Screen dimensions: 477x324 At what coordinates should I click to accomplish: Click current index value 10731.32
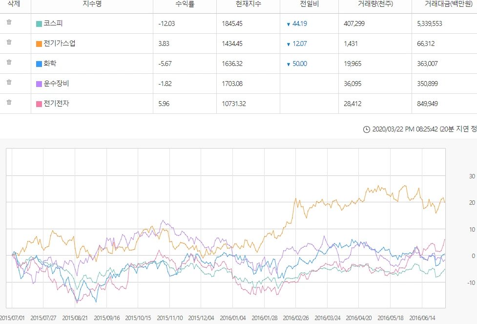coord(234,104)
